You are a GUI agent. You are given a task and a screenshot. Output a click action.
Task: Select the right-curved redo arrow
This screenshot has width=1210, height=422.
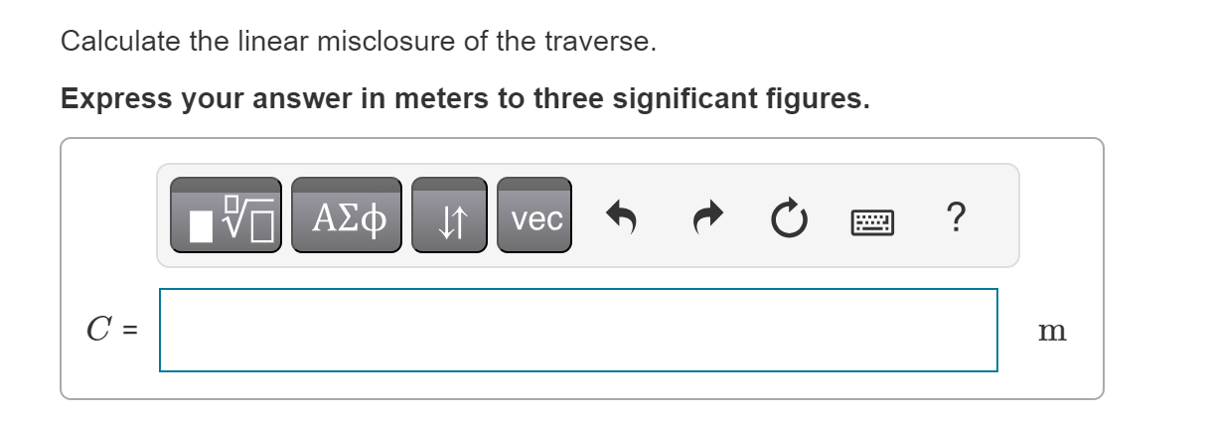704,215
